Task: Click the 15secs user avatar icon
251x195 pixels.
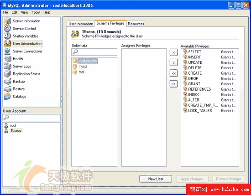Action: pyautogui.click(x=6, y=130)
